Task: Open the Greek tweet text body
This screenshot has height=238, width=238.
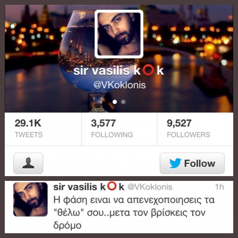Action: click(x=134, y=212)
